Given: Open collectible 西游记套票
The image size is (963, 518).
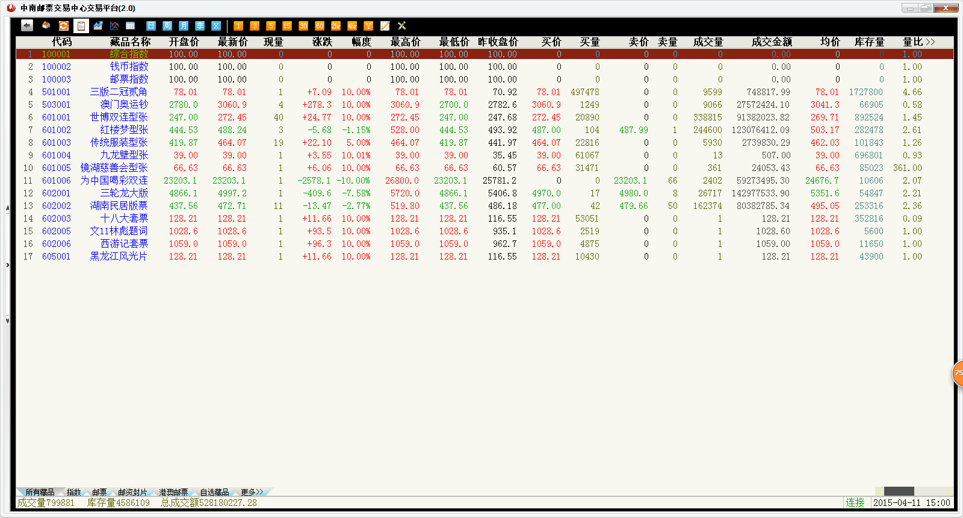Looking at the screenshot, I should tap(124, 244).
